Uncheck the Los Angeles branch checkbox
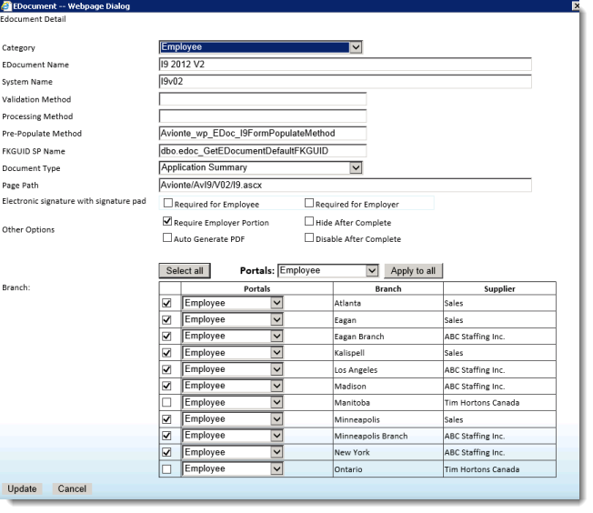The height and width of the screenshot is (513, 593). tap(166, 369)
